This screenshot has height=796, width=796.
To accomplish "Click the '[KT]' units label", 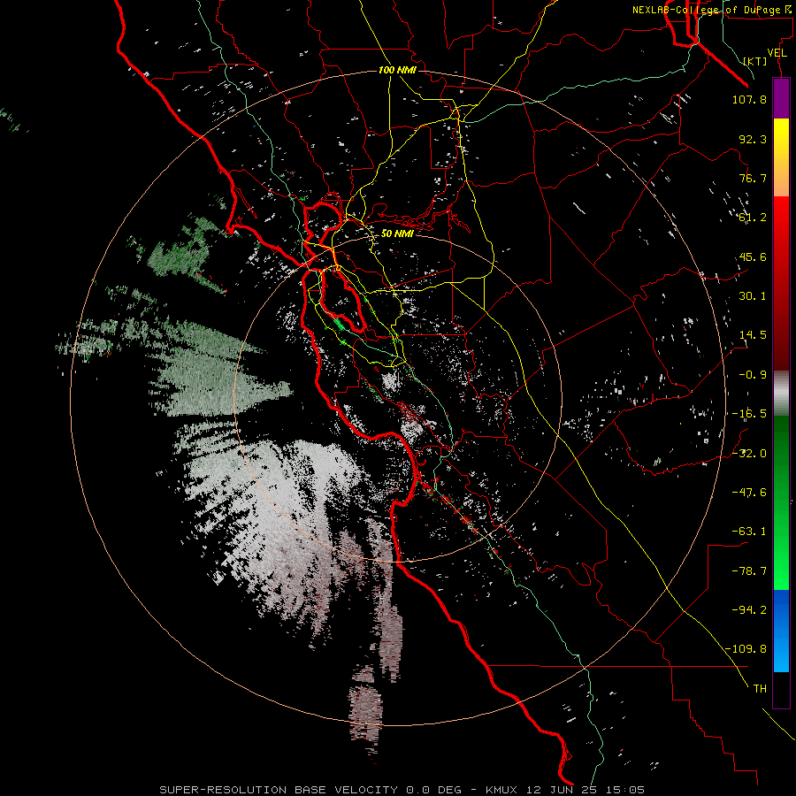I will [x=755, y=61].
